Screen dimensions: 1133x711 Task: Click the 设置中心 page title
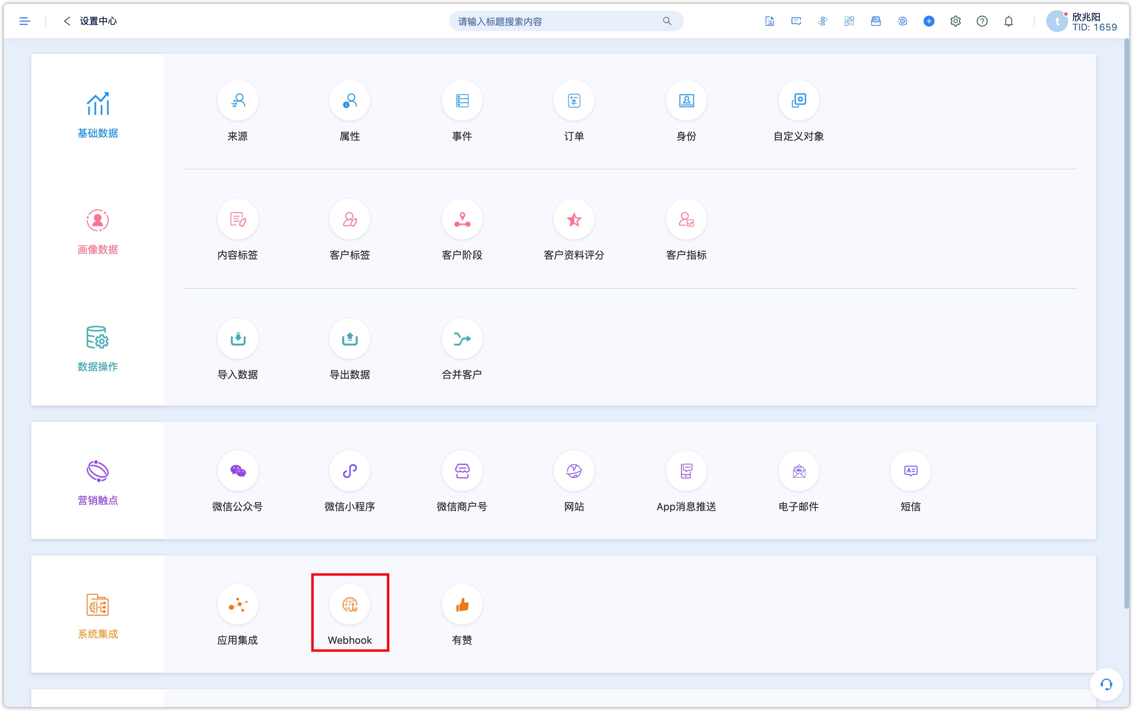point(98,21)
